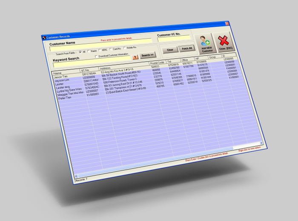This screenshot has height=221, width=298.
Task: Click the Search >> button
Action: pos(148,55)
